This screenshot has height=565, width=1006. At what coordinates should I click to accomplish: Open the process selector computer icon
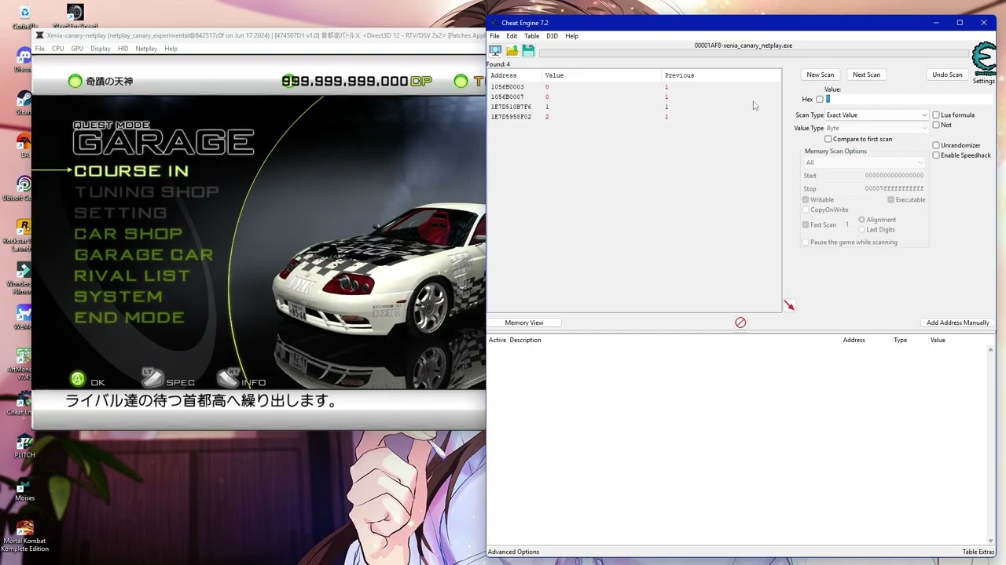point(495,50)
